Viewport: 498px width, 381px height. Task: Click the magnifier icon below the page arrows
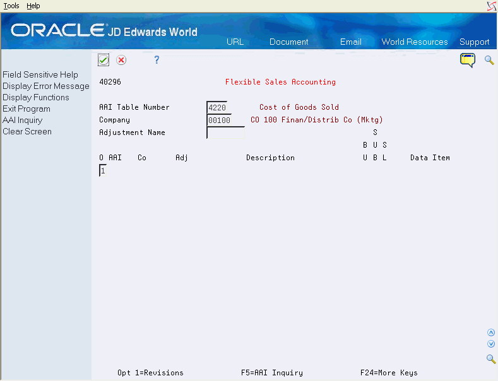(x=491, y=359)
